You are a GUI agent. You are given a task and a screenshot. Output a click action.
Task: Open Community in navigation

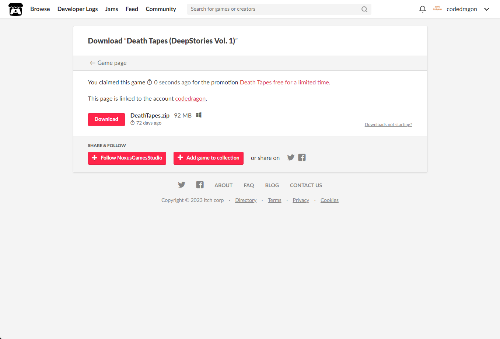[161, 9]
